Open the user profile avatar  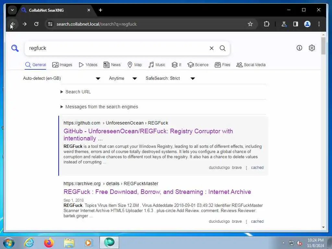pyautogui.click(x=307, y=24)
